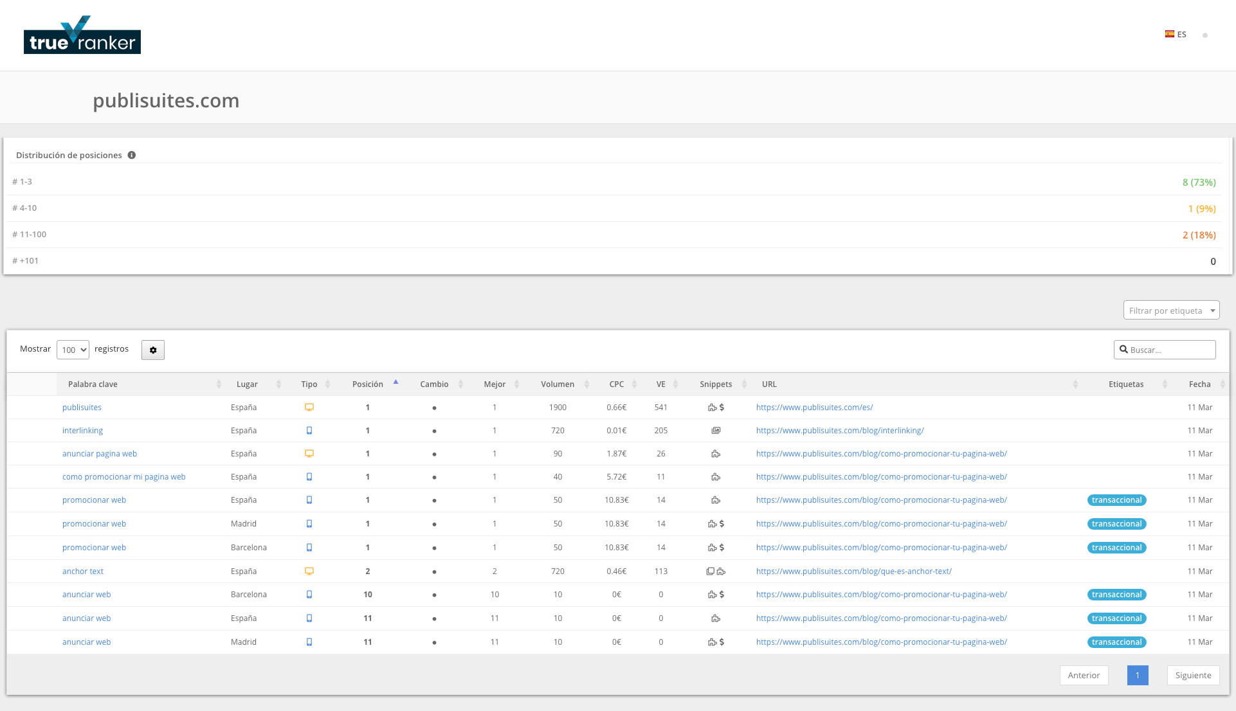
Task: Sort by Volumen column header
Action: click(x=558, y=384)
